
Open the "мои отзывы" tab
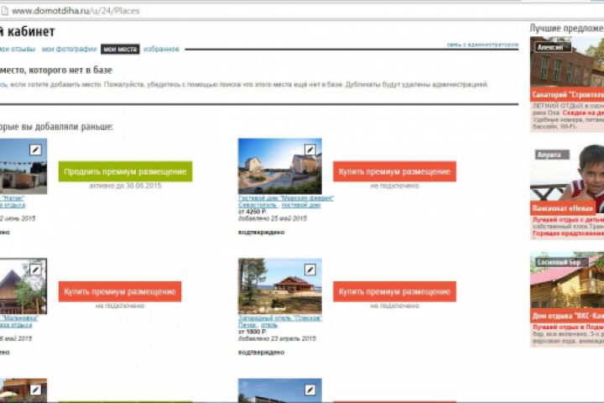[x=18, y=49]
